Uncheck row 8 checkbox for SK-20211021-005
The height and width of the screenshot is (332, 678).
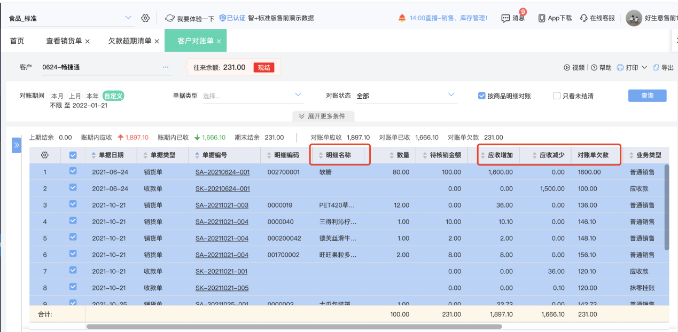pos(73,287)
